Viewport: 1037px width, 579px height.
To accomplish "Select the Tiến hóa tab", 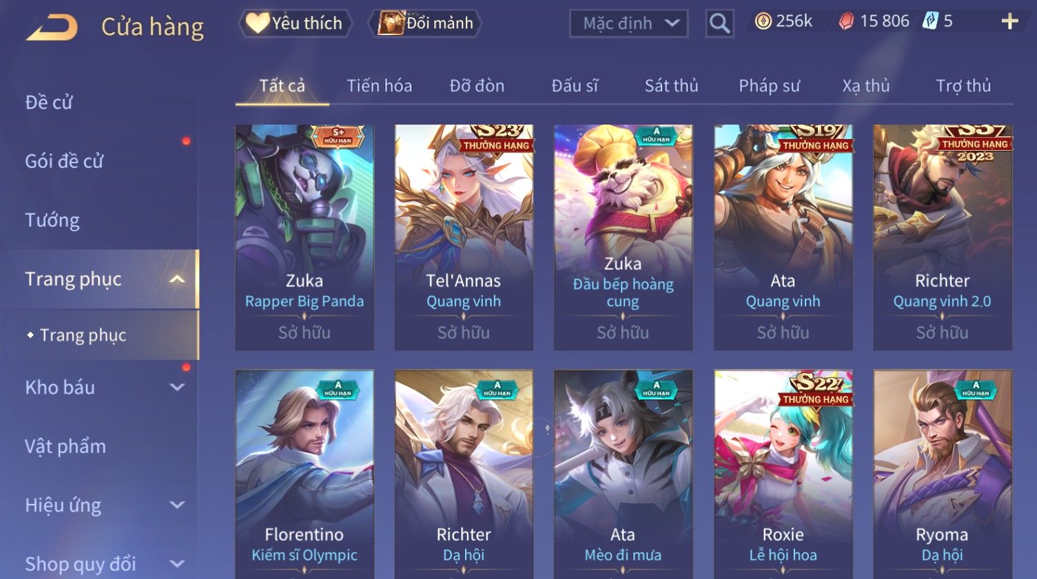I will 379,86.
